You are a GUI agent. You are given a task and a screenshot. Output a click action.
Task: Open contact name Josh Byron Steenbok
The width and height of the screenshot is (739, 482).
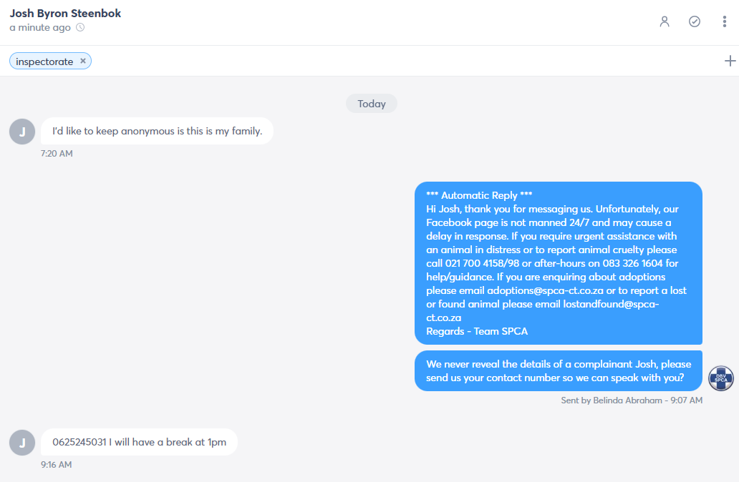[65, 13]
